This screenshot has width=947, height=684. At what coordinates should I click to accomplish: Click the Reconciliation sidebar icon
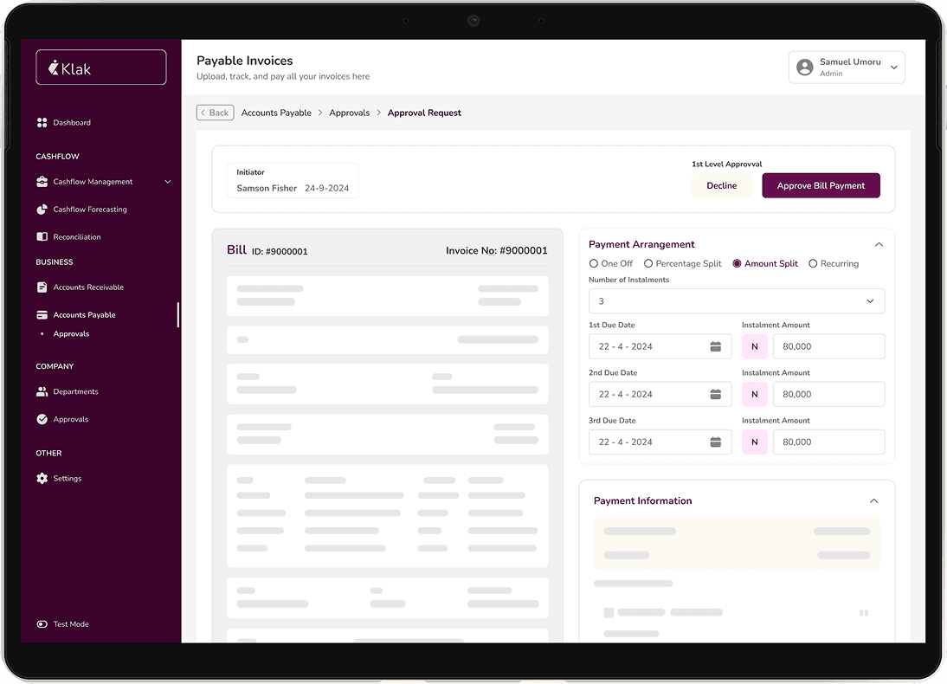42,237
